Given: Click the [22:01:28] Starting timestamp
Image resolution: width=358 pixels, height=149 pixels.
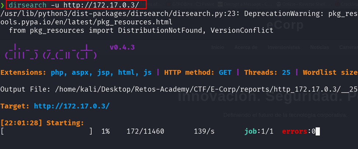Looking at the screenshot, I should pyautogui.click(x=42, y=123).
